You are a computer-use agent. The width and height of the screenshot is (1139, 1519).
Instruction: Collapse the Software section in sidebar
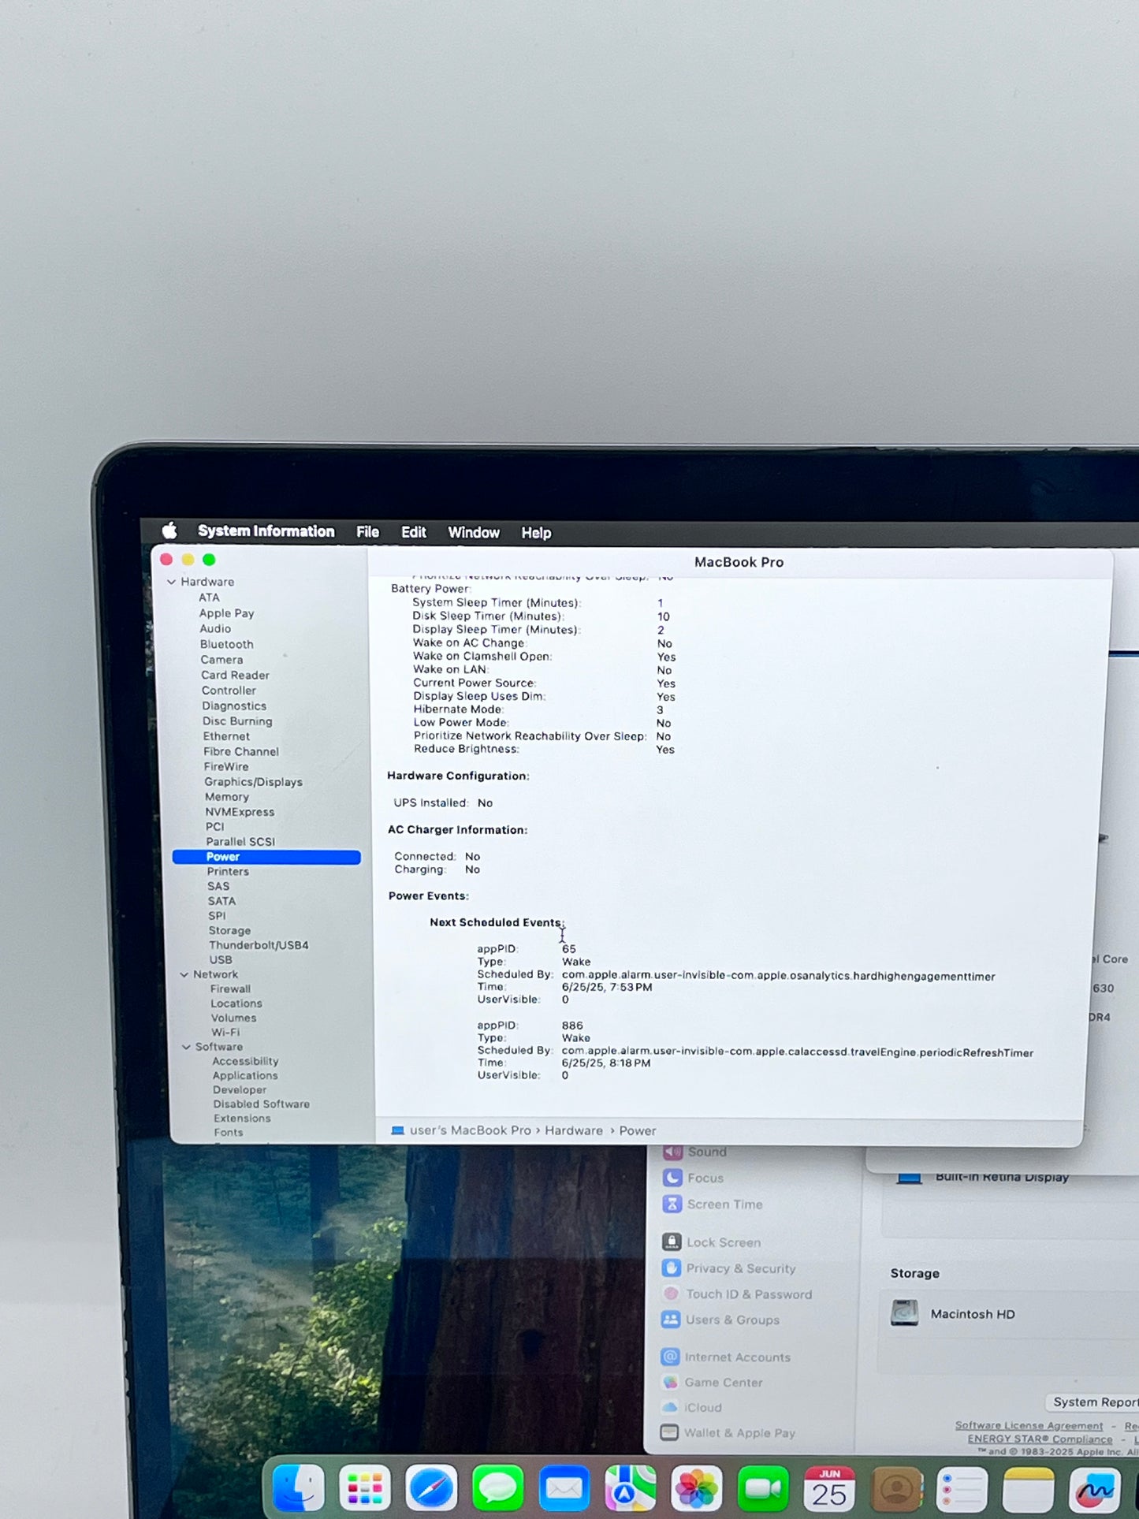[186, 1047]
